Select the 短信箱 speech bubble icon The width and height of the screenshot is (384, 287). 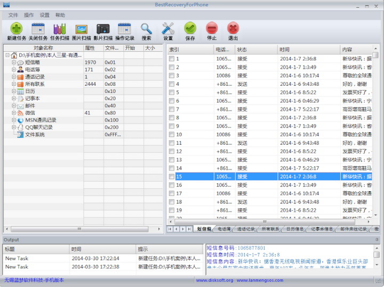pyautogui.click(x=20, y=63)
